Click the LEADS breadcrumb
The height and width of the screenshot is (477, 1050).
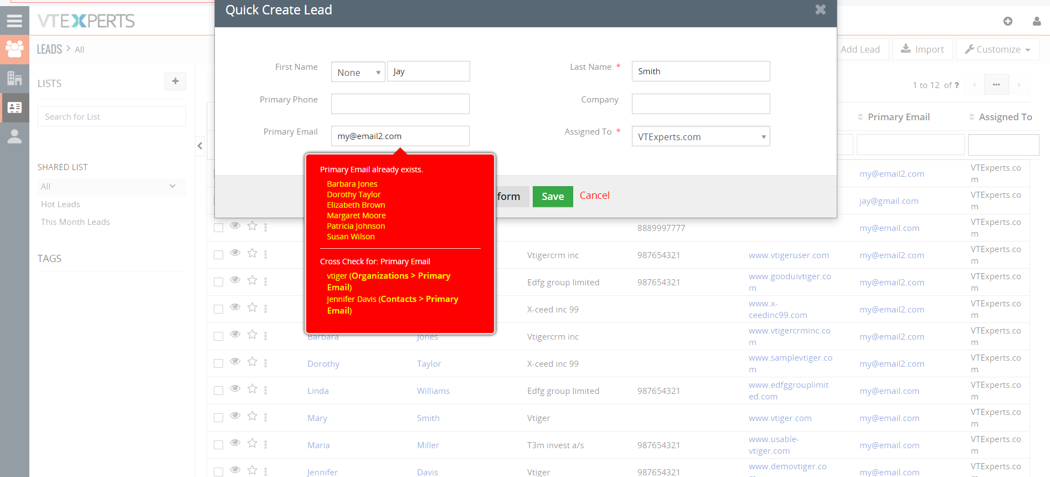pyautogui.click(x=49, y=49)
